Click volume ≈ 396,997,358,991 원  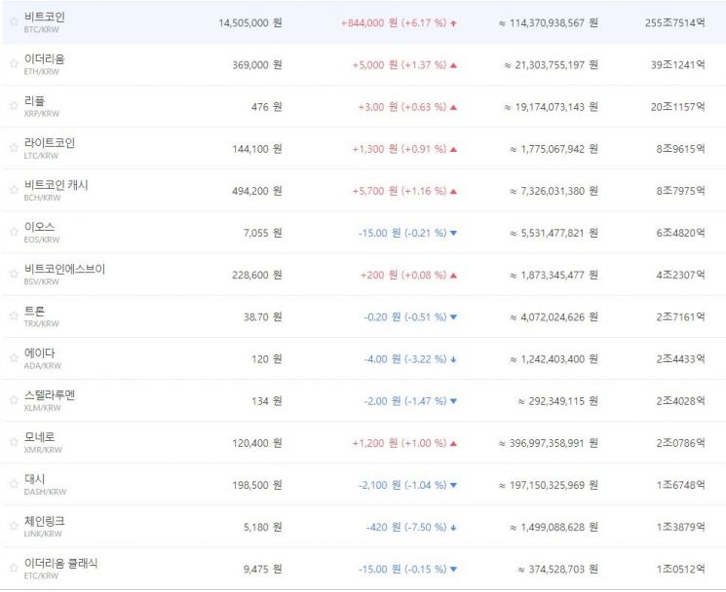[x=549, y=444]
